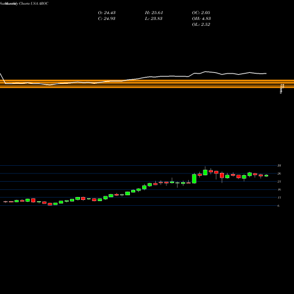This screenshot has width=294, height=294.
Task: Select the high value H: 25.61
Action: pyautogui.click(x=154, y=13)
